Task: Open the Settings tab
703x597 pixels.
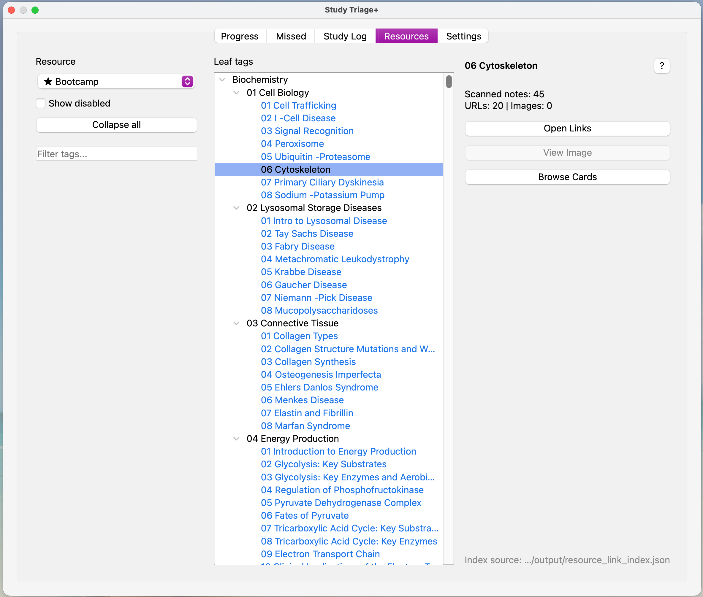Action: (463, 36)
